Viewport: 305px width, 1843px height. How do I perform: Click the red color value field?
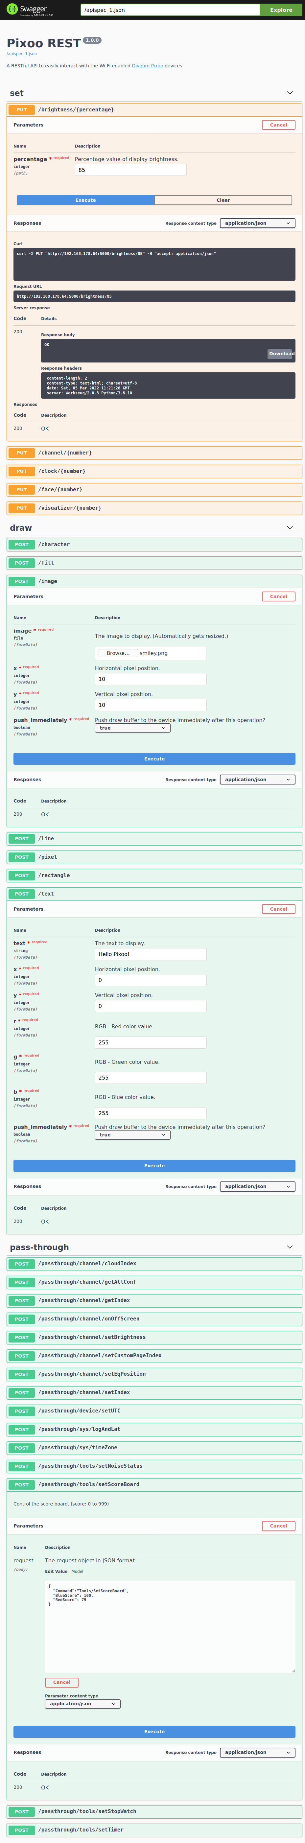[150, 1042]
